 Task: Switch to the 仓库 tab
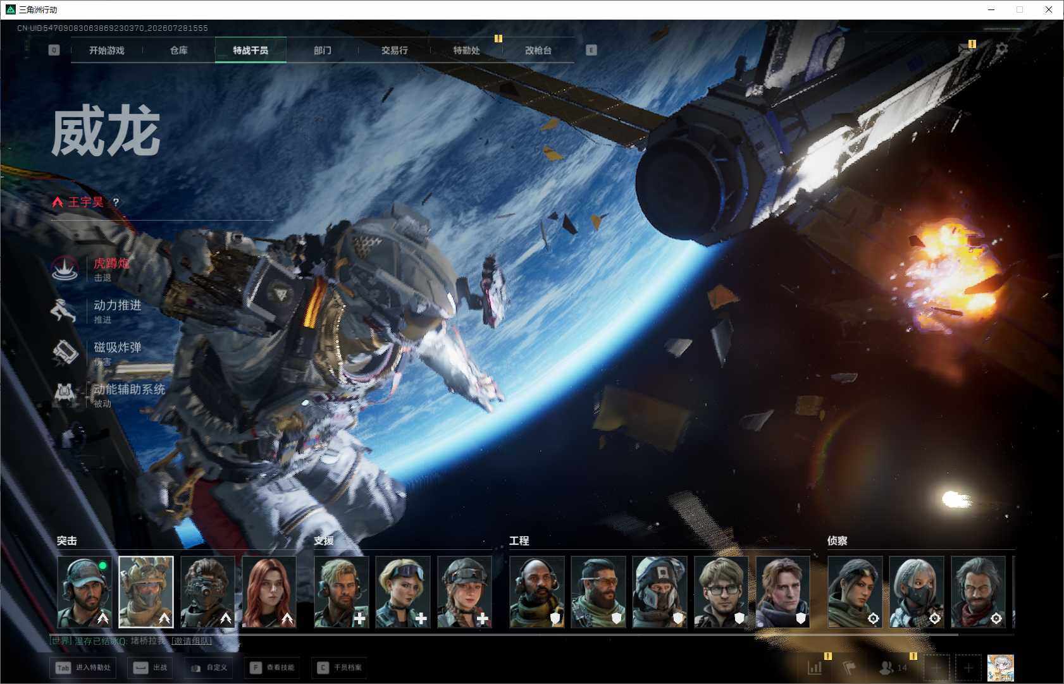pos(179,51)
